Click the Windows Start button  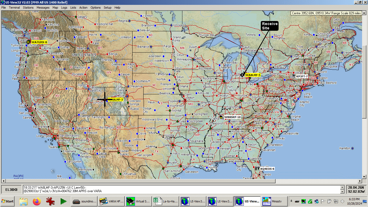8,201
